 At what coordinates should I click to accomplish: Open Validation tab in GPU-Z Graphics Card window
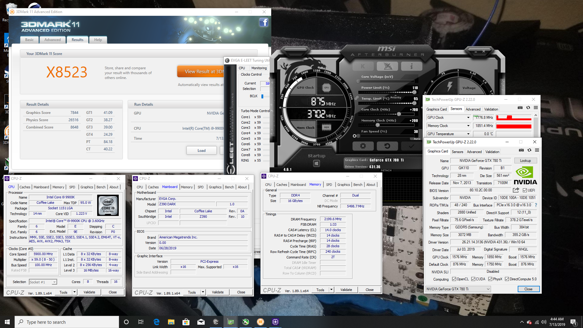492,152
